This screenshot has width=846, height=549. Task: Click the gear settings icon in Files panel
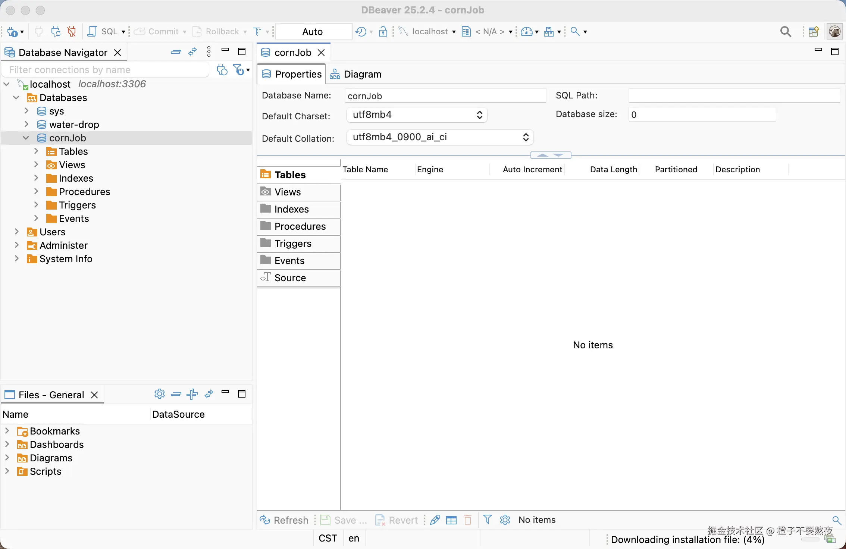coord(159,394)
